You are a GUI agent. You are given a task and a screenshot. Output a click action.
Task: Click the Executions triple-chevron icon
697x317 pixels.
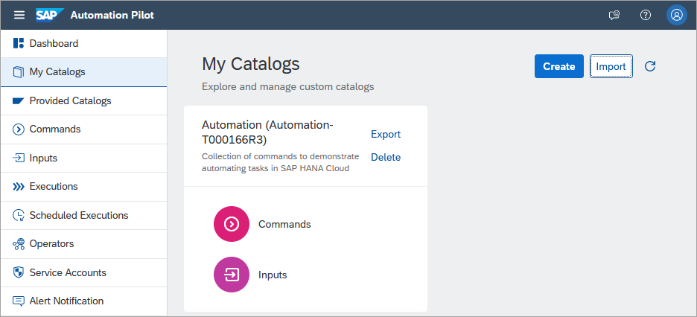[18, 187]
